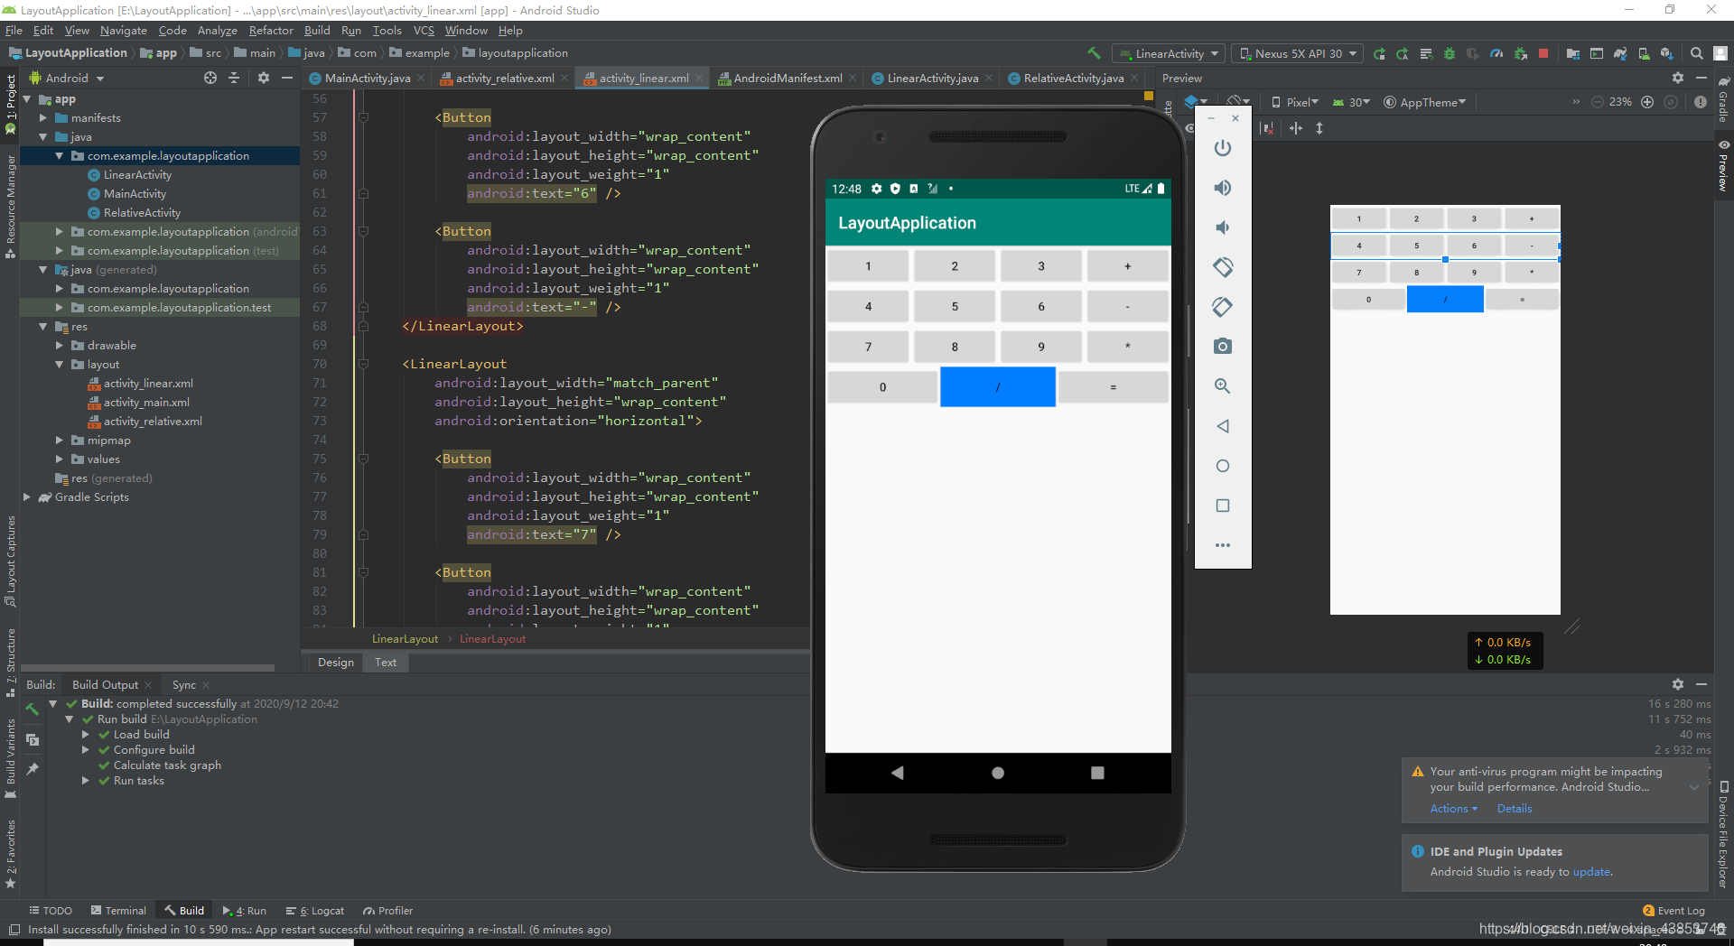1734x946 pixels.
Task: Expand the drawable folder
Action: pyautogui.click(x=60, y=346)
